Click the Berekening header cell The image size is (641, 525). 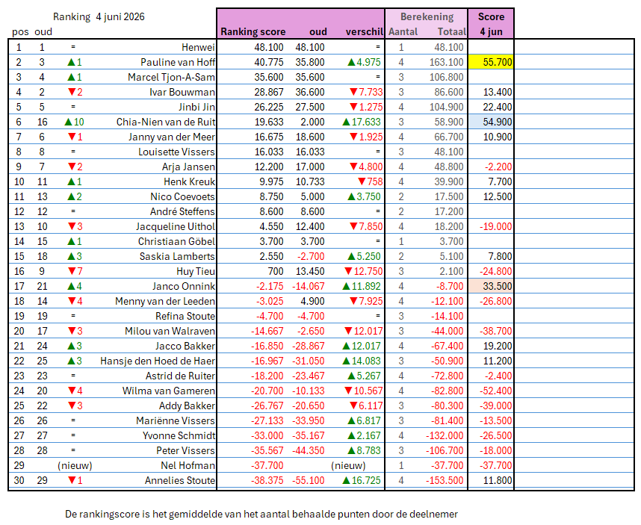427,16
